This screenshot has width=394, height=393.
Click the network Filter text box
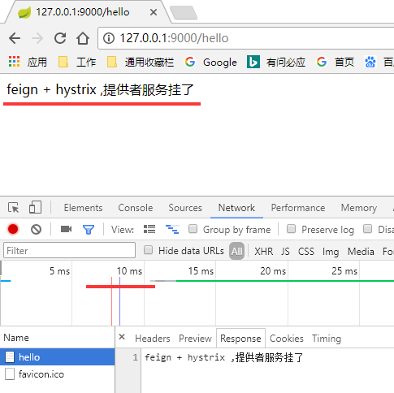click(x=69, y=250)
